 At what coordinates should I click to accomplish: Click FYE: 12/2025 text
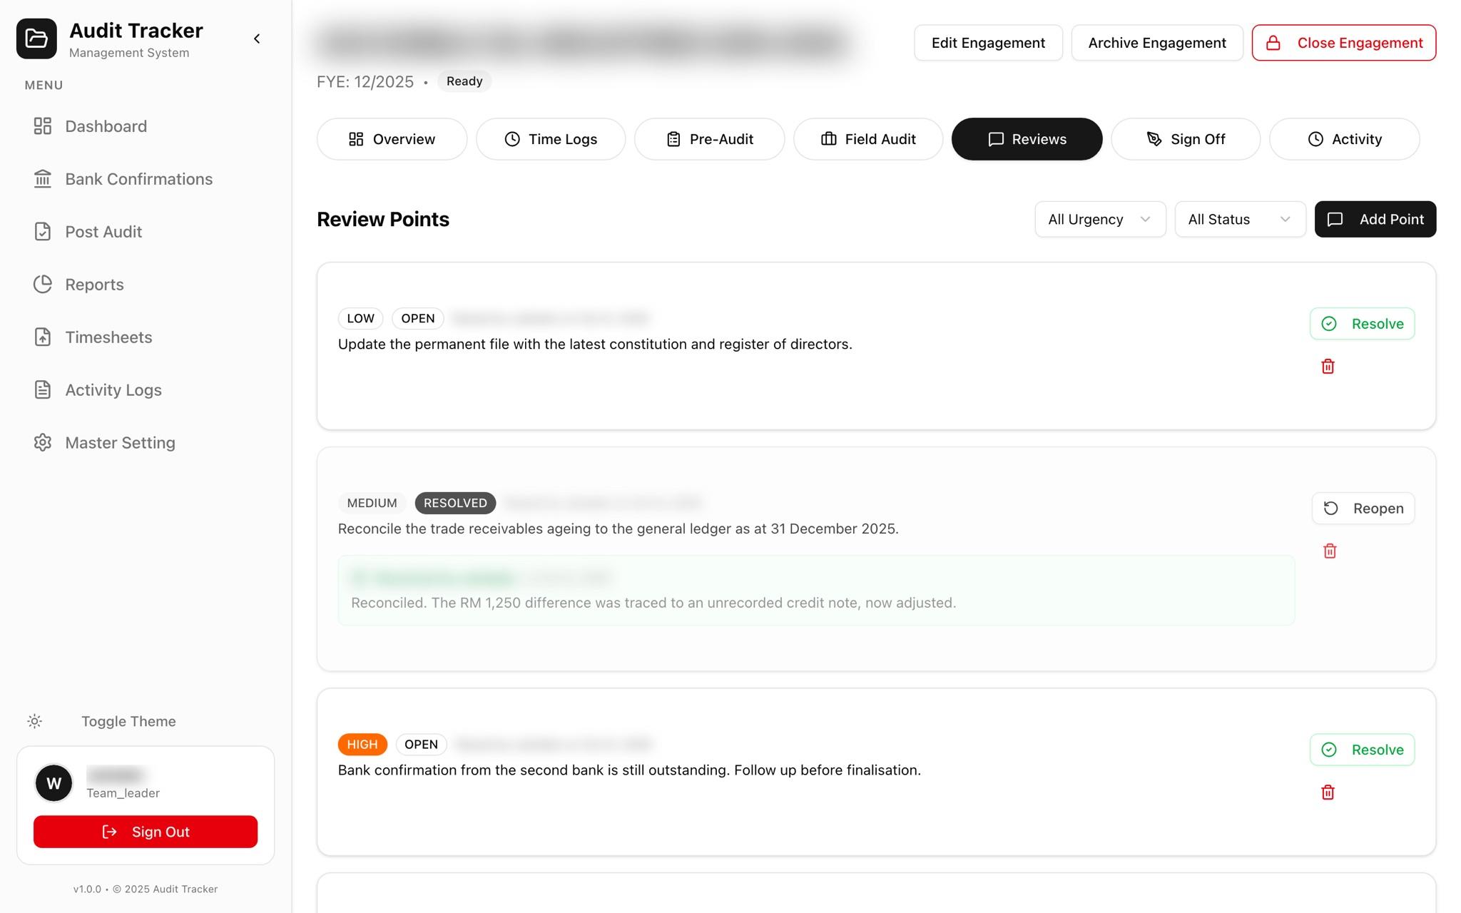pyautogui.click(x=365, y=82)
